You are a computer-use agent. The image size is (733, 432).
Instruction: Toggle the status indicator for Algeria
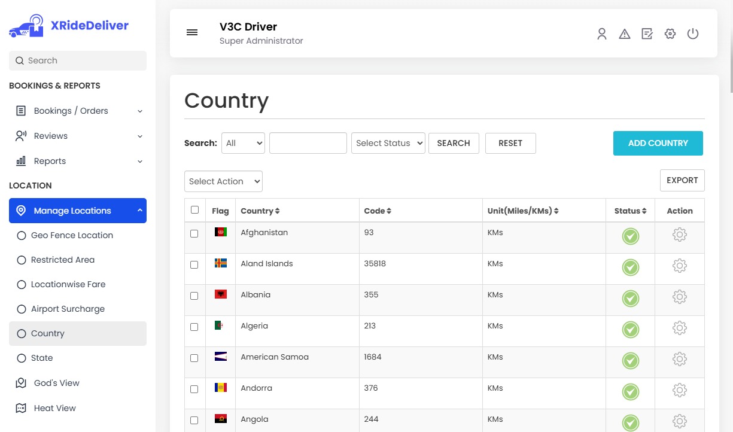tap(630, 330)
